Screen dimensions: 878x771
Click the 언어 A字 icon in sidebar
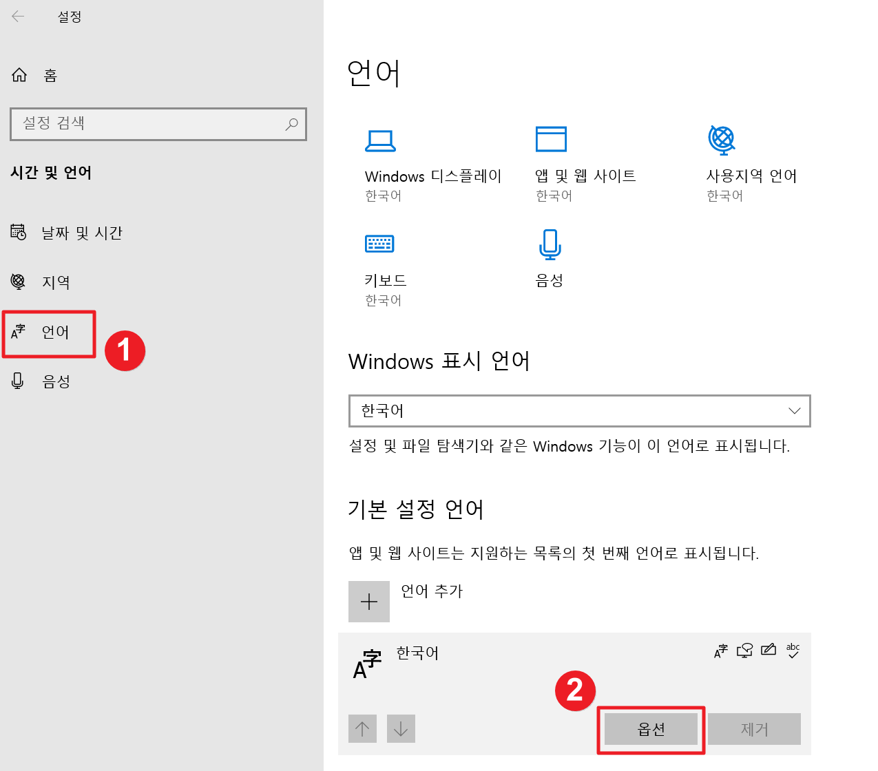[18, 331]
